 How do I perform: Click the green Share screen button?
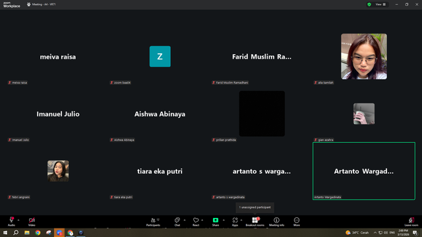pyautogui.click(x=216, y=222)
